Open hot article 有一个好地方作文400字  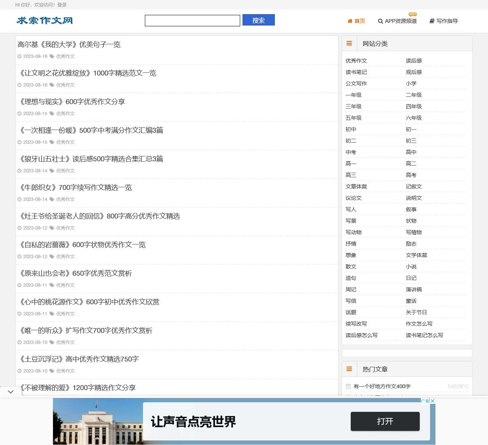coord(382,386)
